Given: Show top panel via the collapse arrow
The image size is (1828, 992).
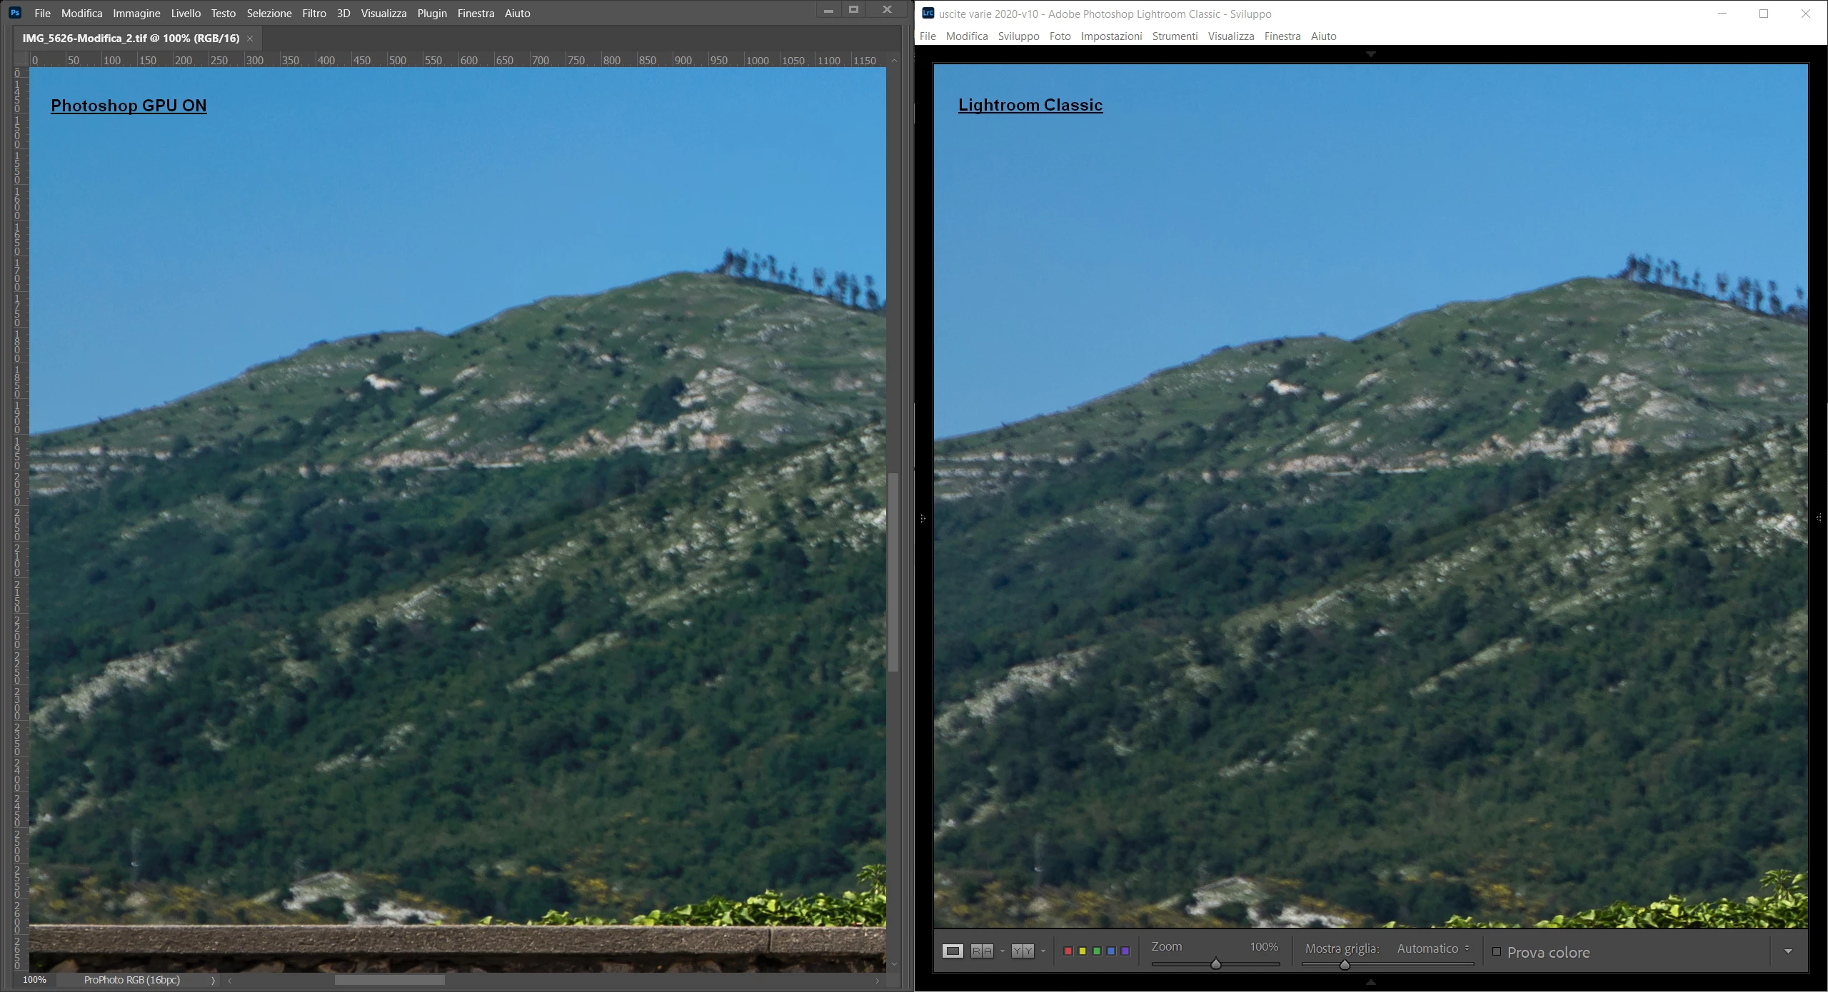Looking at the screenshot, I should tap(1370, 54).
